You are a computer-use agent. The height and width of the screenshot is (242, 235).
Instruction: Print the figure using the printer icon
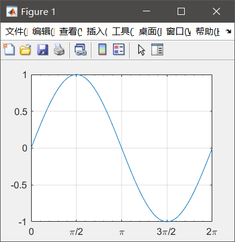click(x=59, y=49)
